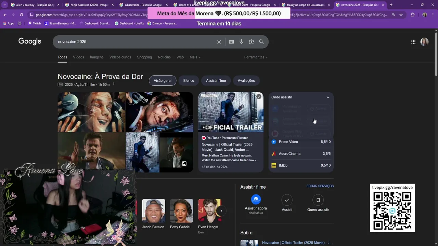Clear the search box with the X icon
The image size is (438, 246).
tap(219, 42)
